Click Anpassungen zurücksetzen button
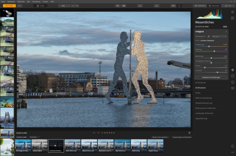The image size is (236, 156). coord(182,137)
